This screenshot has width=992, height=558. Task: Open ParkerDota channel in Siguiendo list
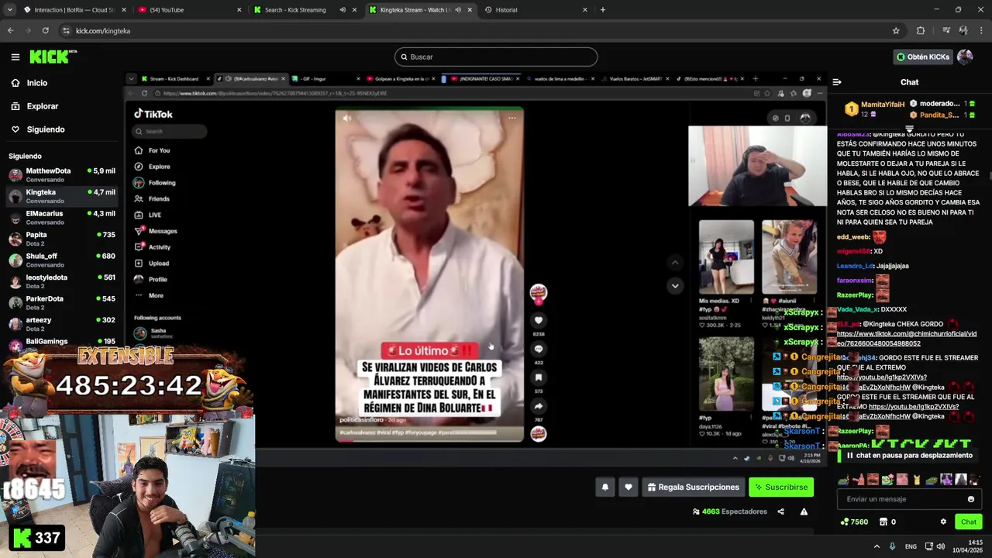point(60,302)
